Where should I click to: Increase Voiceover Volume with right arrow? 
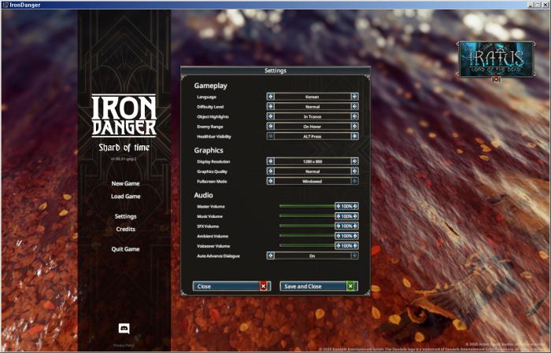tap(355, 245)
